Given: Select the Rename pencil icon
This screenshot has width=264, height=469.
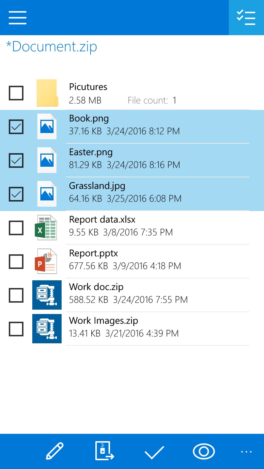Looking at the screenshot, I should 54,451.
